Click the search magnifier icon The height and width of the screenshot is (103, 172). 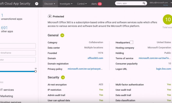(x=144, y=3)
